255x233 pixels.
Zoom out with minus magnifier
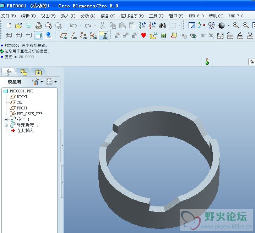point(246,25)
